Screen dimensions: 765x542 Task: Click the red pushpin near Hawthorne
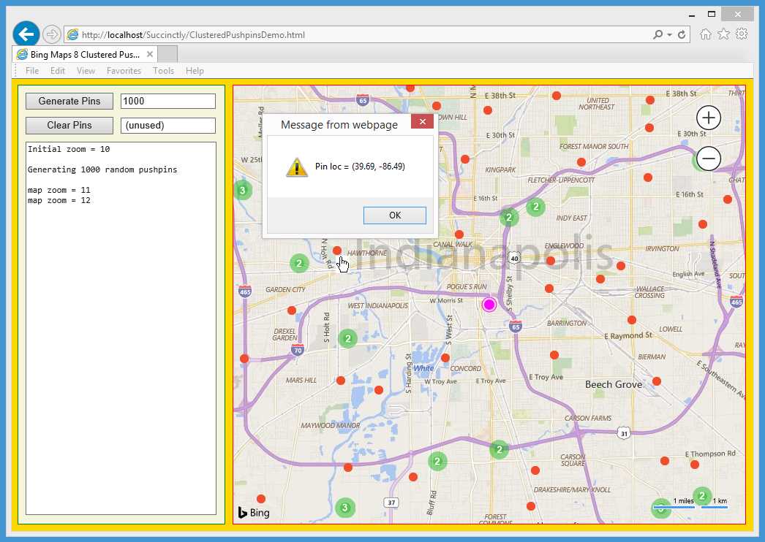click(x=336, y=251)
